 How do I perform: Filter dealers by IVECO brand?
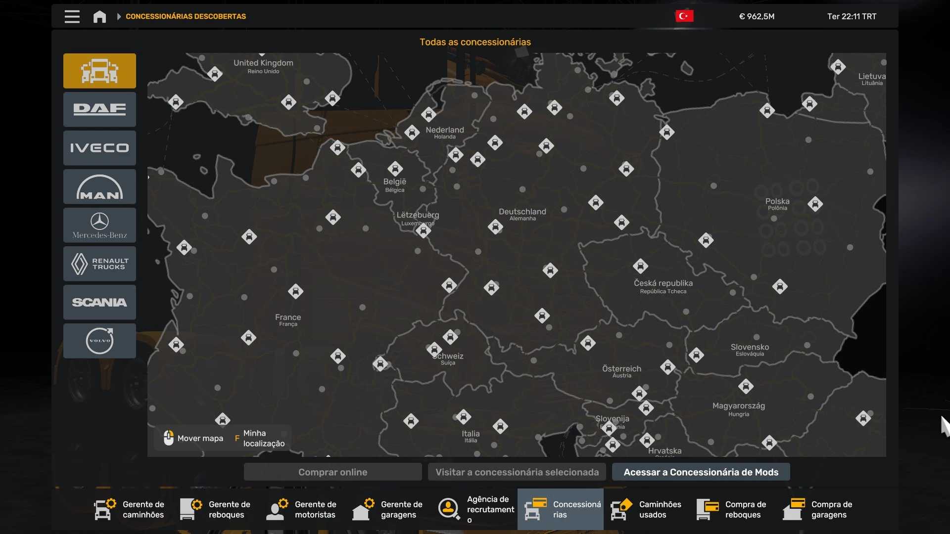click(99, 148)
